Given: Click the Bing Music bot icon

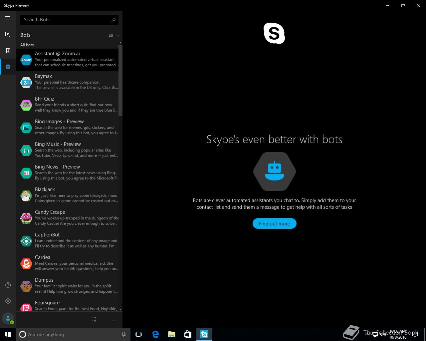Looking at the screenshot, I should 26,151.
